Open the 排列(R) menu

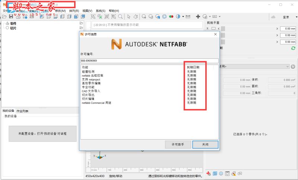pyautogui.click(x=74, y=11)
